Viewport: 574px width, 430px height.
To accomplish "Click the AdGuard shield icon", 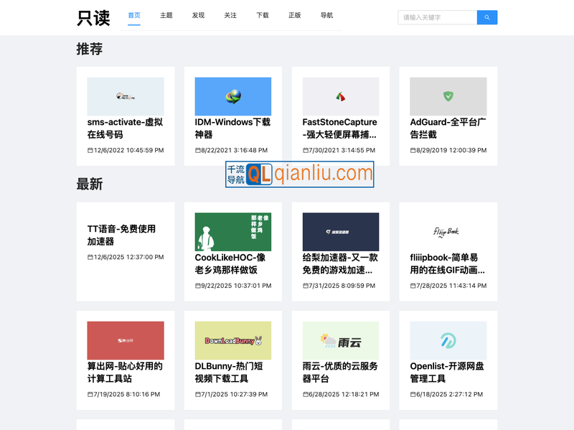I will 448,95.
